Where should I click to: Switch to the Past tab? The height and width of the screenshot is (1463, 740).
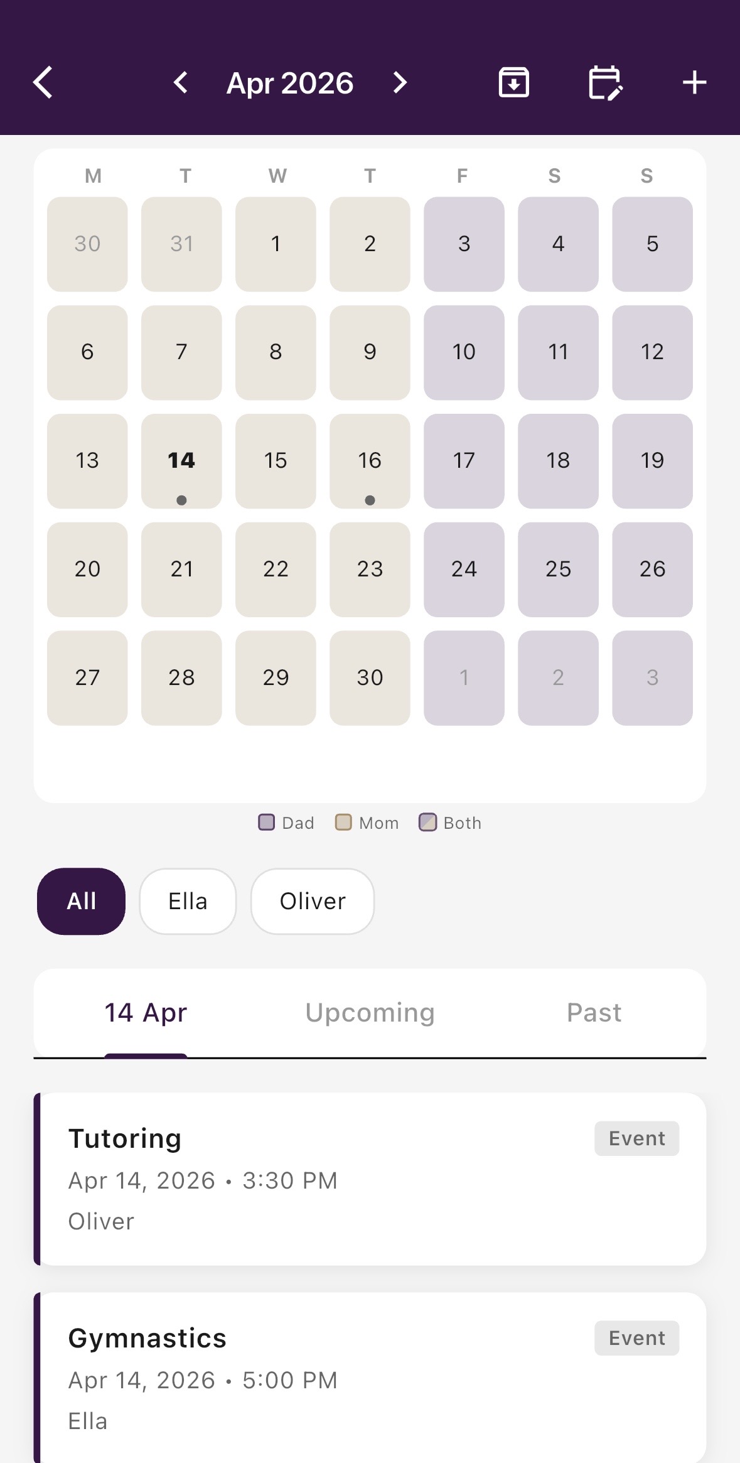(x=594, y=1013)
